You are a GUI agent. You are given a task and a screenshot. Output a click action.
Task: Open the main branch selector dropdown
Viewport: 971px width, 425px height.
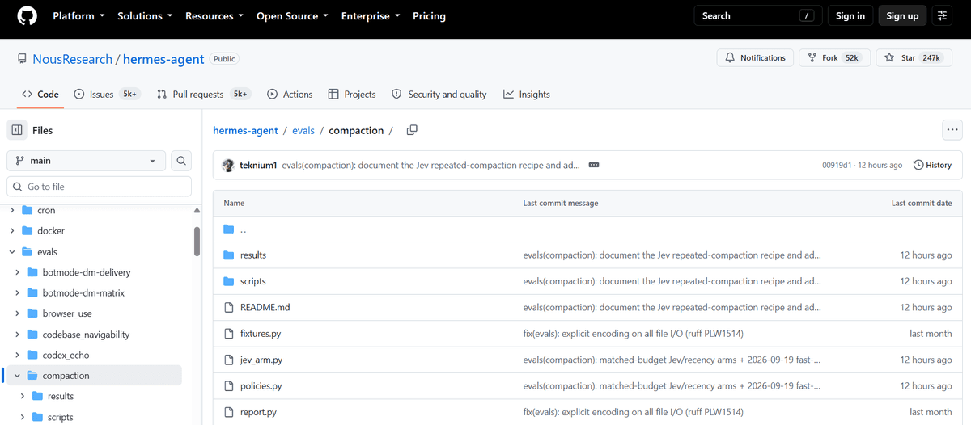[87, 161]
